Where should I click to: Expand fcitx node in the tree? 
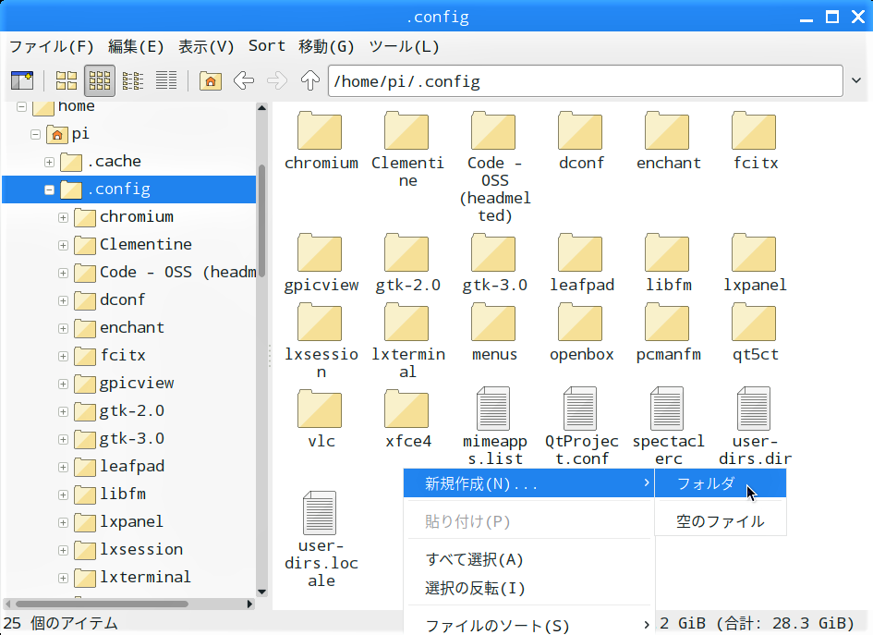(x=64, y=356)
